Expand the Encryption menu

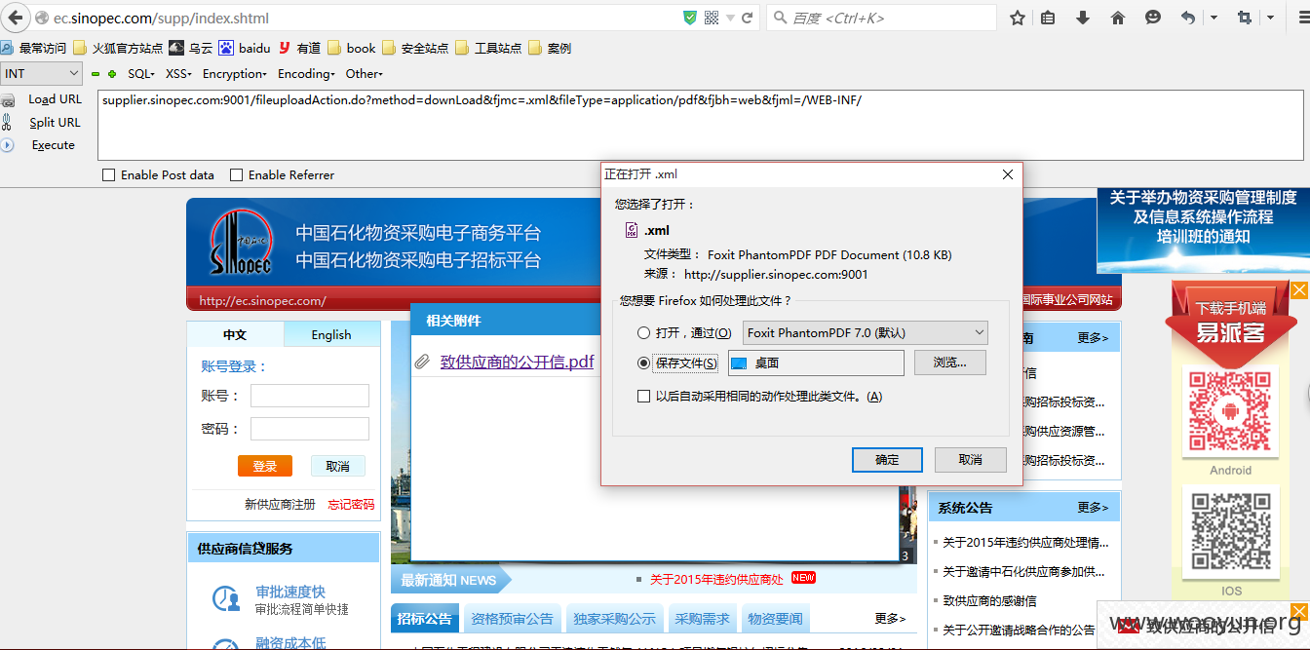coord(234,74)
